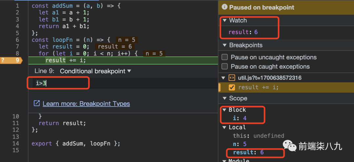Click line number 11 in the gutter

point(15,123)
